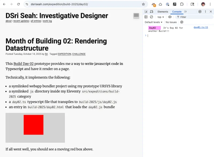Clear the console messages
The height and width of the screenshot is (157, 214).
(152, 17)
